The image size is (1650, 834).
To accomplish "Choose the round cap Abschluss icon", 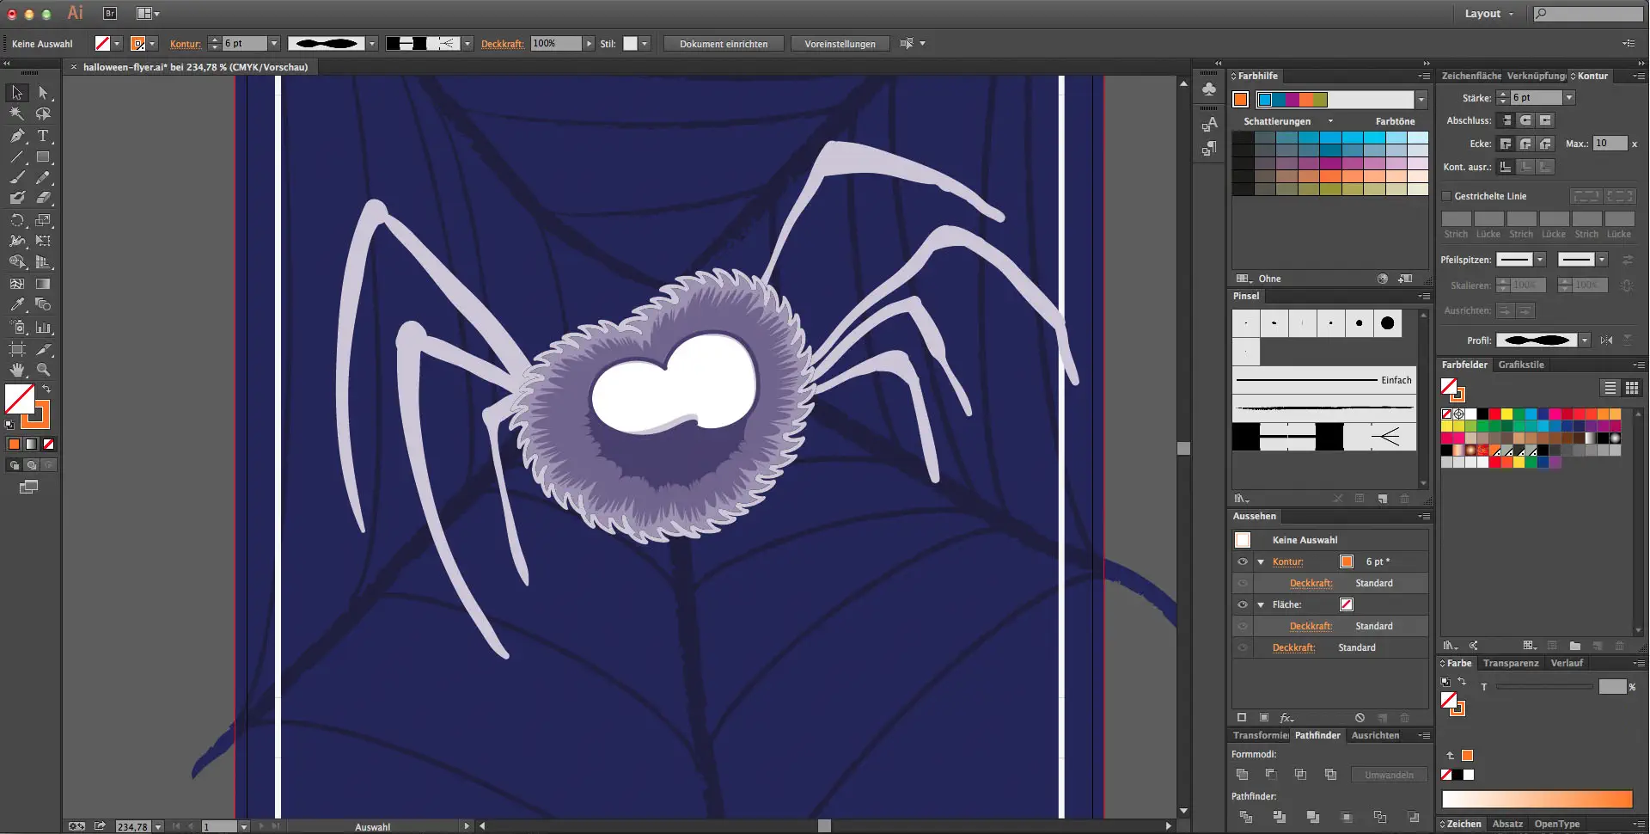I will click(x=1525, y=120).
